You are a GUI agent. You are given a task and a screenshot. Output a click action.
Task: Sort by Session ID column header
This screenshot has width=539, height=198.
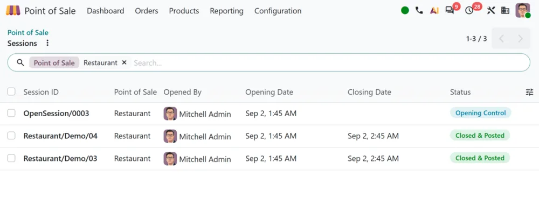tap(41, 92)
